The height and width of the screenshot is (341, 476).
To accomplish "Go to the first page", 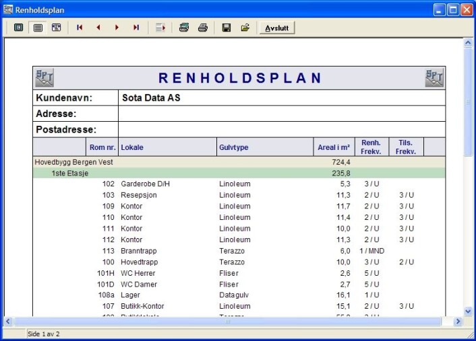I will [x=80, y=28].
